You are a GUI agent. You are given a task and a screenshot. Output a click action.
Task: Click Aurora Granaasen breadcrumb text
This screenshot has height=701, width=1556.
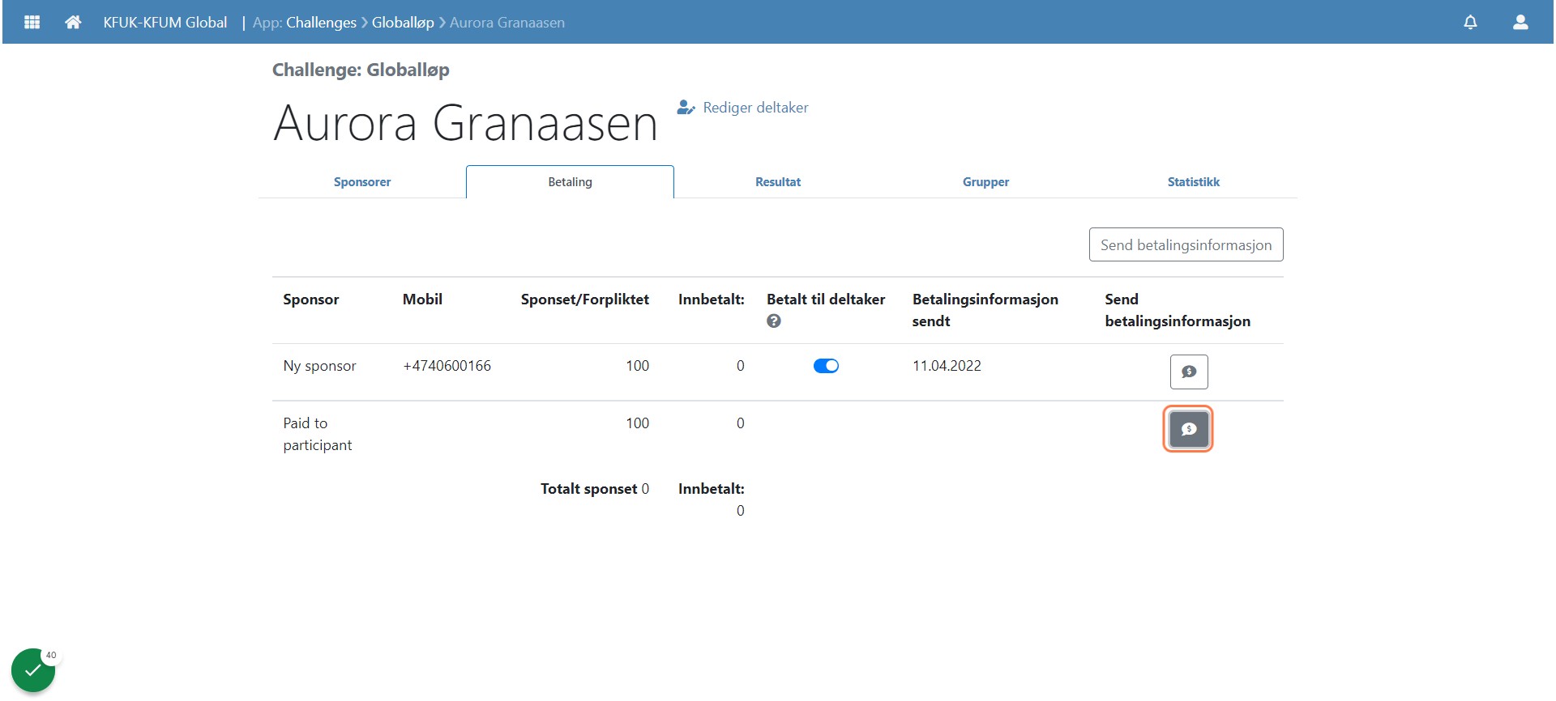point(507,23)
